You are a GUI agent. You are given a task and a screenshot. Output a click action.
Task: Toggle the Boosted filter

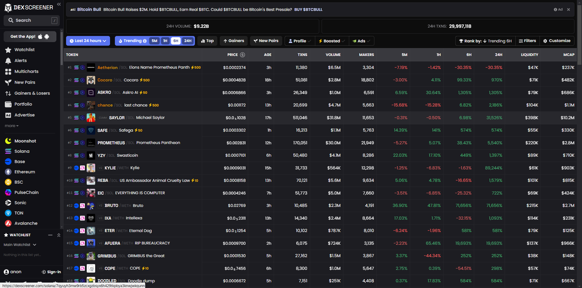click(x=332, y=41)
